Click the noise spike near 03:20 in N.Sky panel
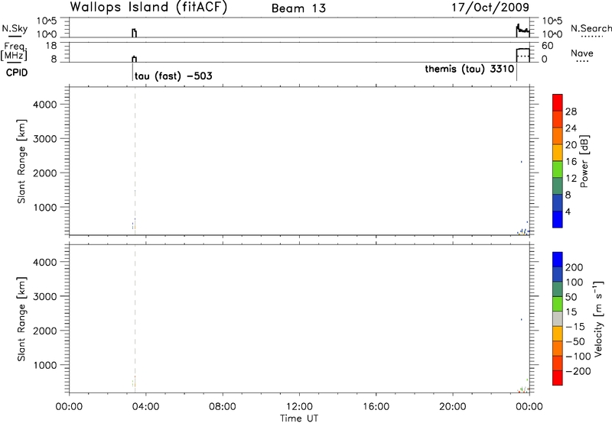 135,33
